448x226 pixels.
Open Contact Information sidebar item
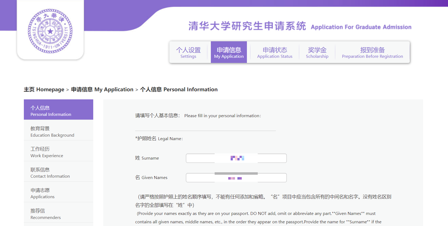tap(59, 171)
